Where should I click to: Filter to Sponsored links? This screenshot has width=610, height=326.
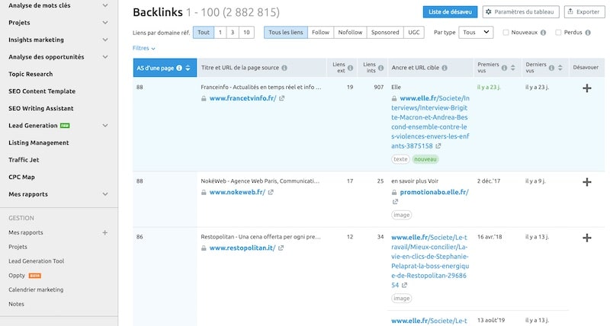(x=385, y=32)
